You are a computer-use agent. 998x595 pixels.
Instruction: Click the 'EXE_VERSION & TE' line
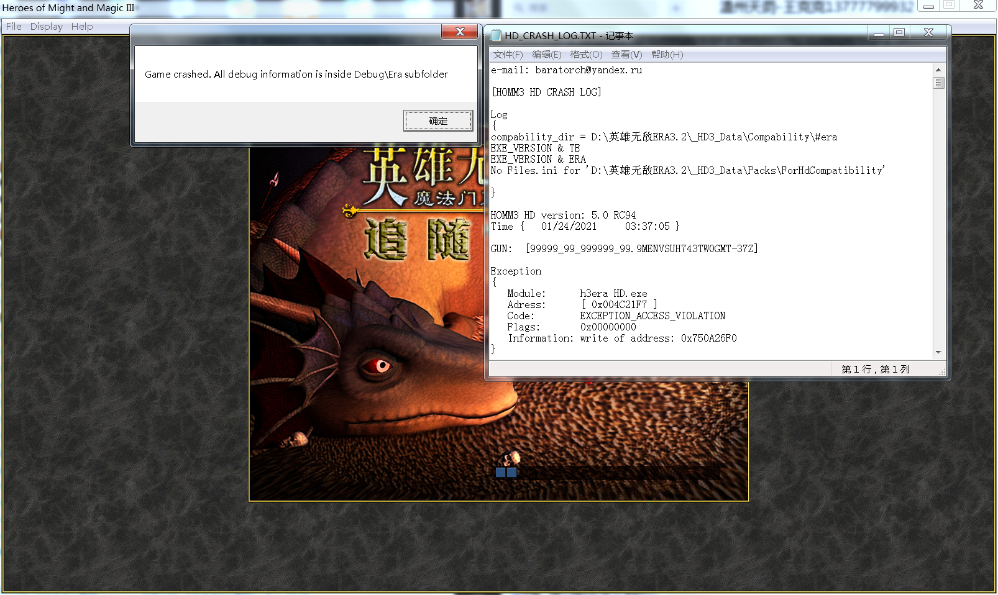coord(535,148)
